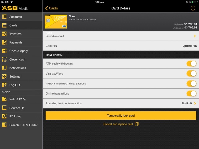Tap the Open & Apply plus icon

[4, 51]
